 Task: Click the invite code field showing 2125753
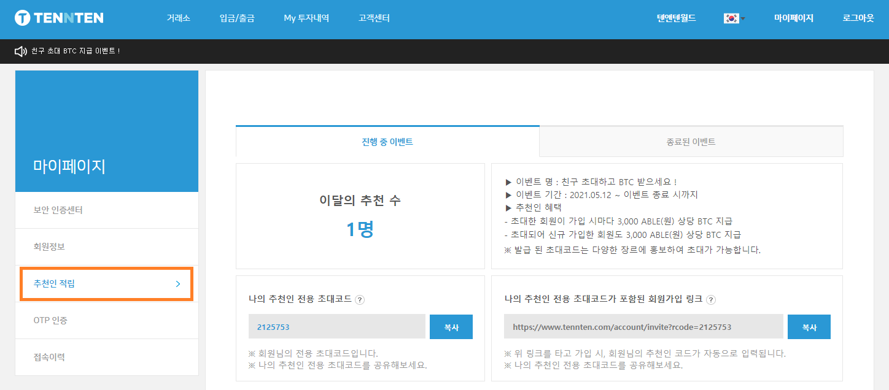(x=337, y=327)
